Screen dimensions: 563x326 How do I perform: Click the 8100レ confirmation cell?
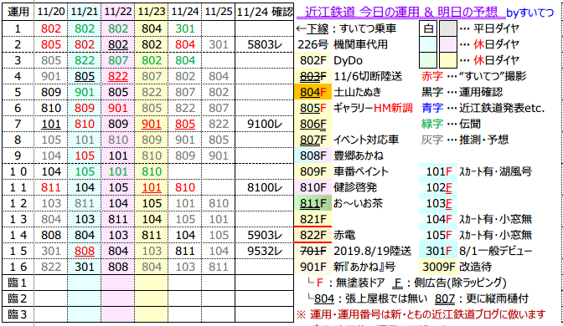click(265, 187)
